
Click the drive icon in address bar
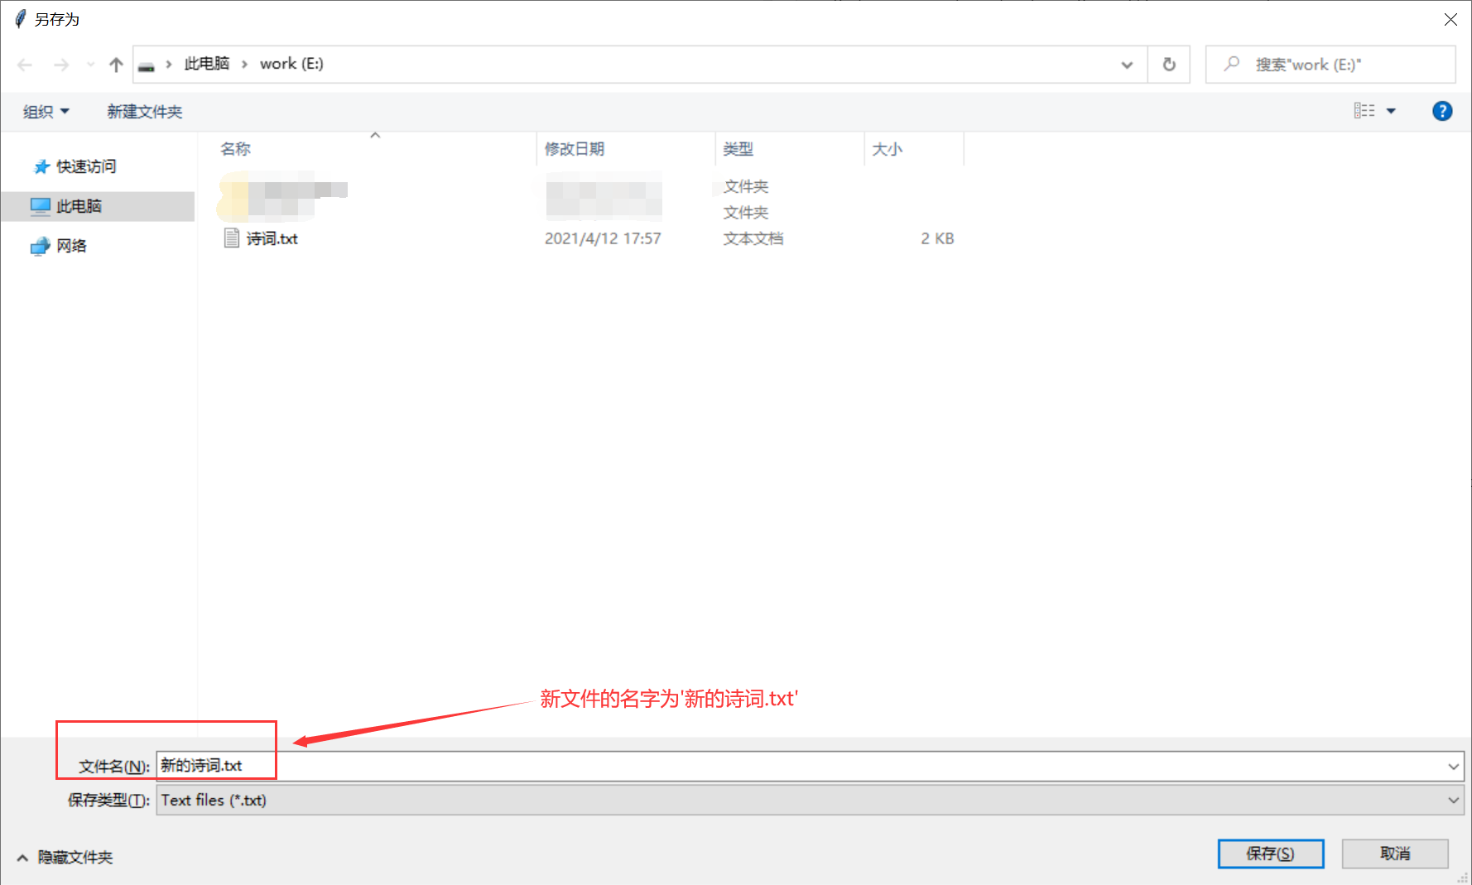click(x=147, y=65)
